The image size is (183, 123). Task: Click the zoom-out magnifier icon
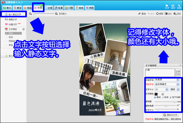tap(30, 14)
